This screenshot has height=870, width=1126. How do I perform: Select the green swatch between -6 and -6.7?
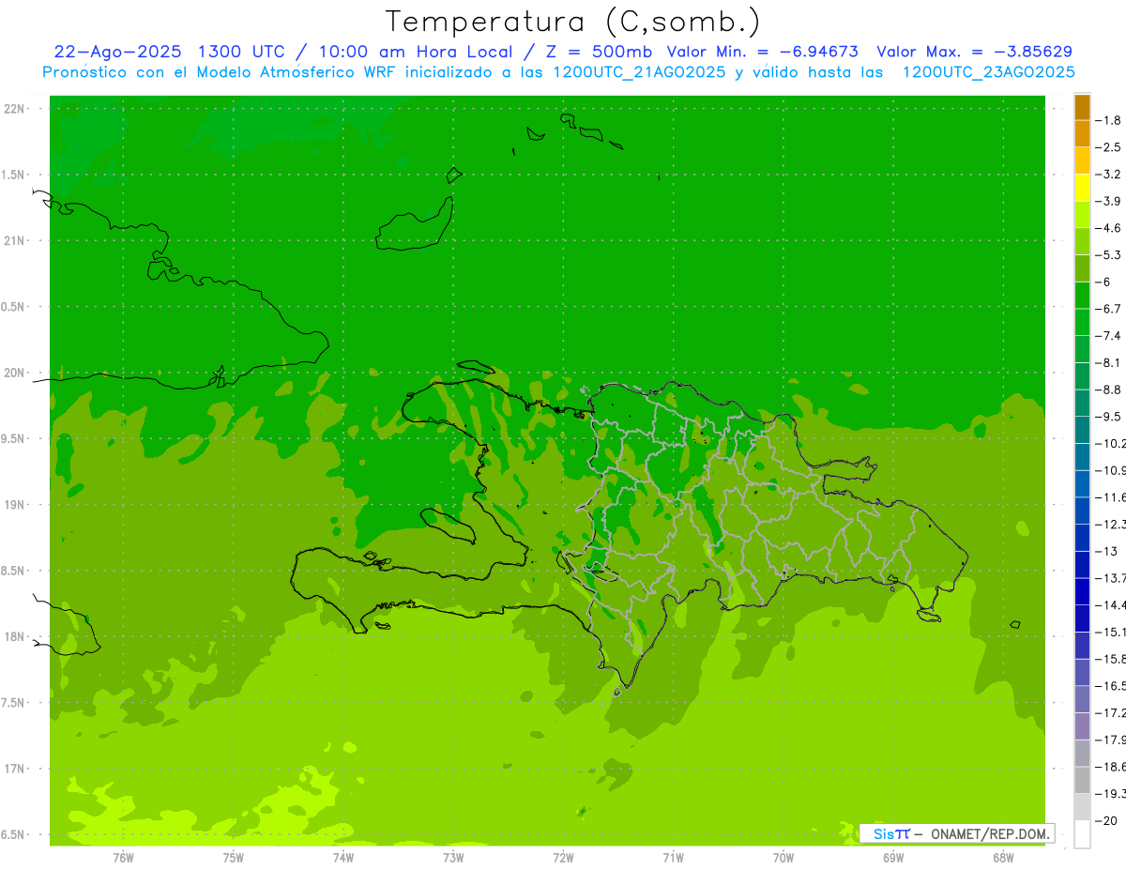(x=1083, y=296)
